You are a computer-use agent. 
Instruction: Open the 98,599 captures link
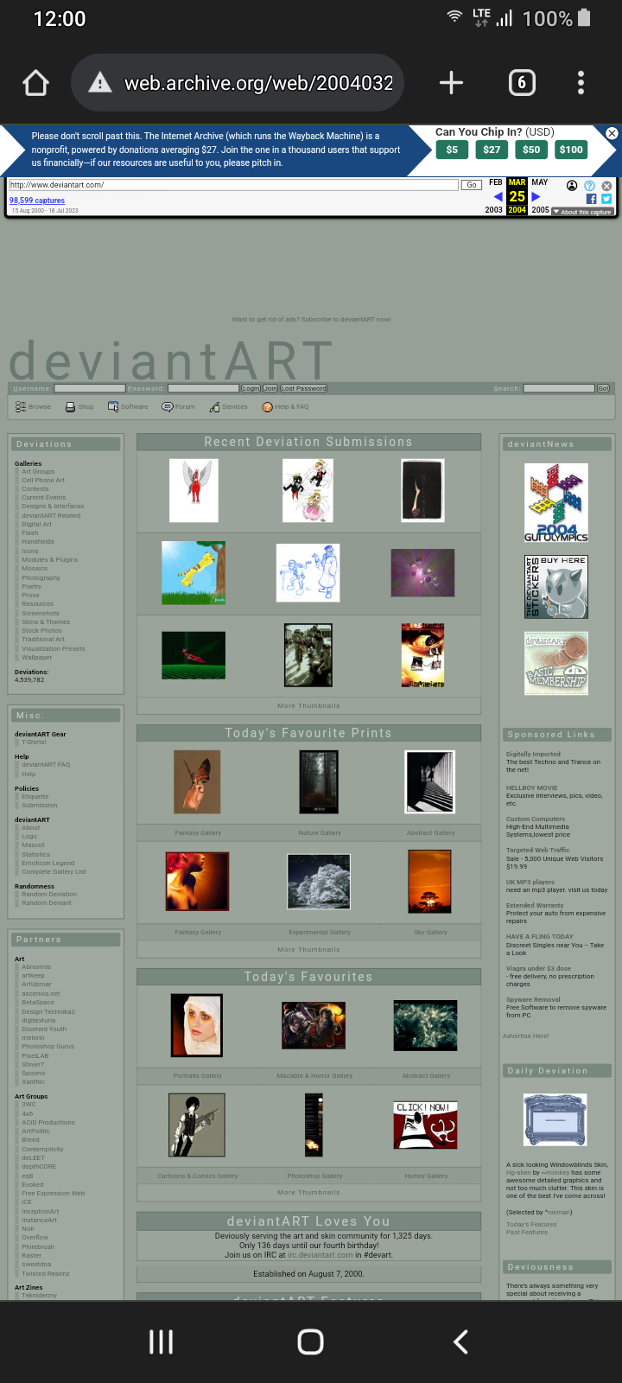click(37, 201)
